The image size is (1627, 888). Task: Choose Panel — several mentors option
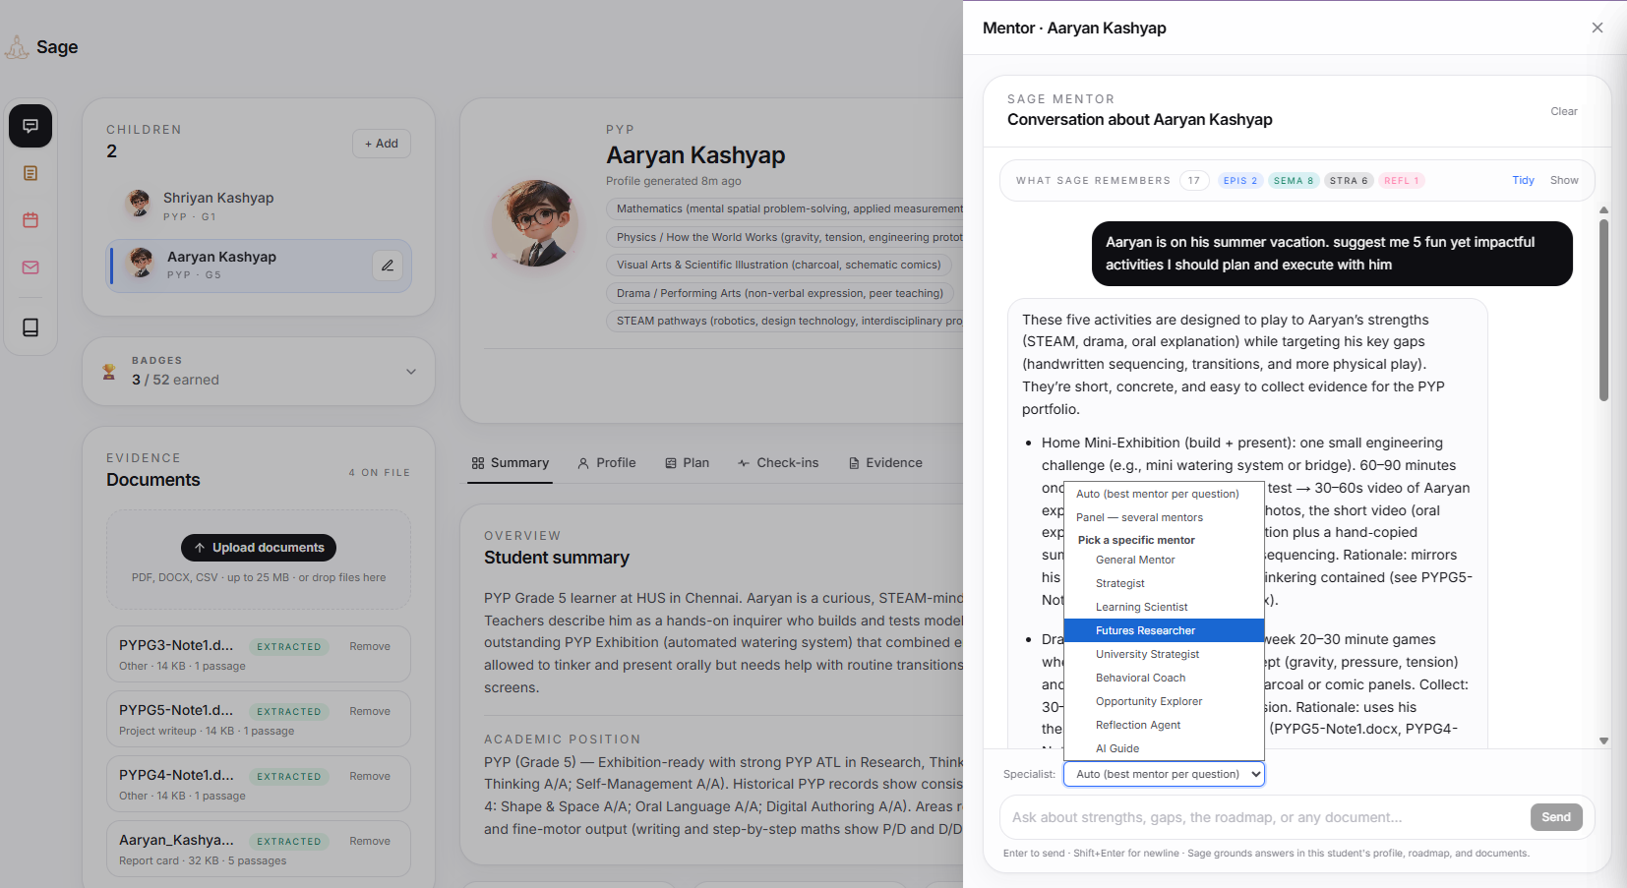pos(1164,517)
